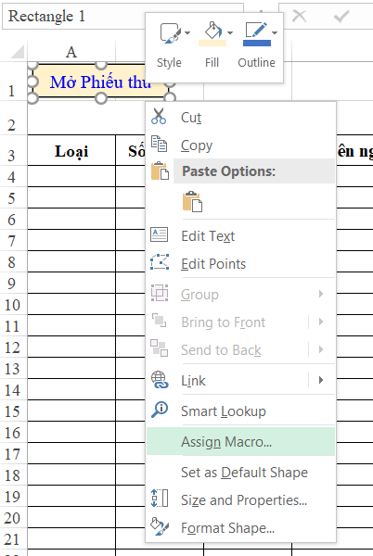Click the Size and Properties icon
This screenshot has width=373, height=556.
pos(160,499)
